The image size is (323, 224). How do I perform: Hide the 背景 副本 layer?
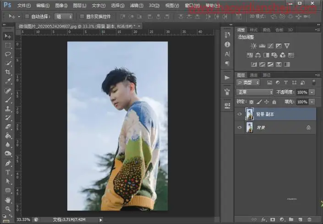239,114
